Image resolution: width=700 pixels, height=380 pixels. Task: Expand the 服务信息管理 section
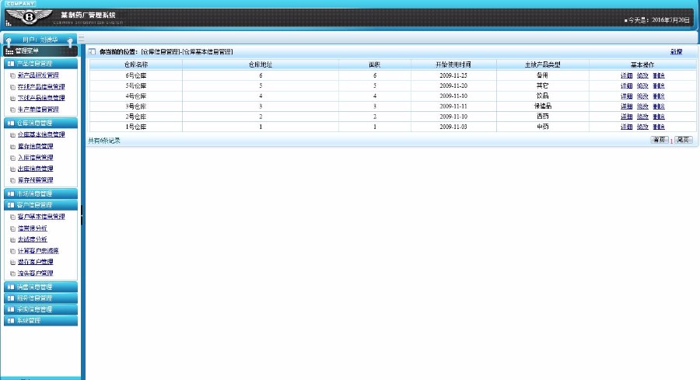[x=40, y=298]
